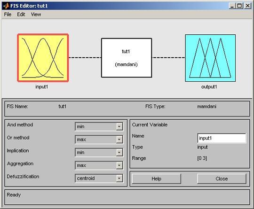Expand the Implication method dropdown
Image resolution: width=254 pixels, height=209 pixels.
coord(99,152)
